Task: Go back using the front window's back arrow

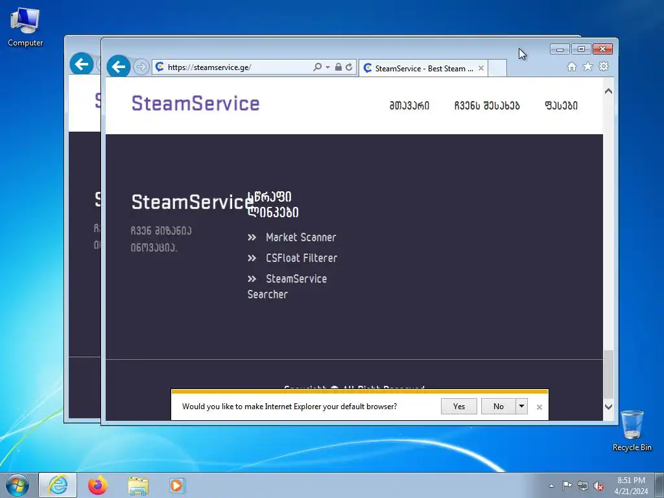Action: [119, 67]
